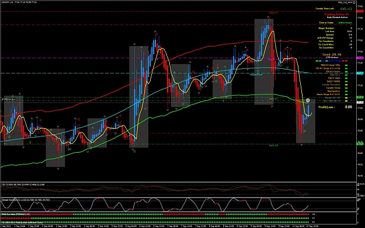Image resolution: width=365 pixels, height=228 pixels.
Task: Click the Stoch Slope row label
Action: (x=328, y=94)
